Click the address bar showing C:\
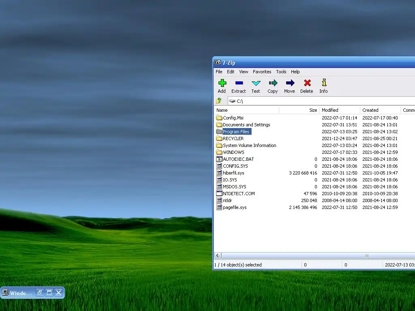 pos(321,101)
